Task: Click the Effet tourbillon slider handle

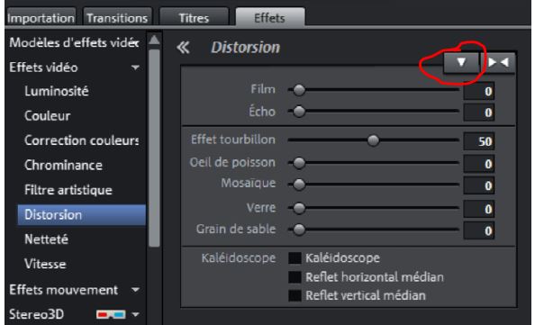Action: 373,140
